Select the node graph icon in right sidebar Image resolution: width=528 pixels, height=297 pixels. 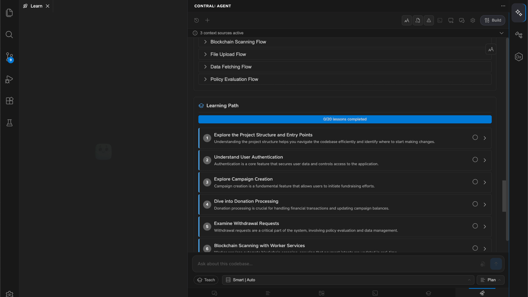519,35
